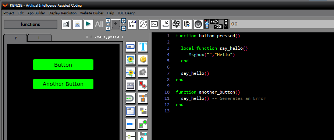Save the project with the floppy disk icon
The width and height of the screenshot is (334, 140).
coord(77,24)
